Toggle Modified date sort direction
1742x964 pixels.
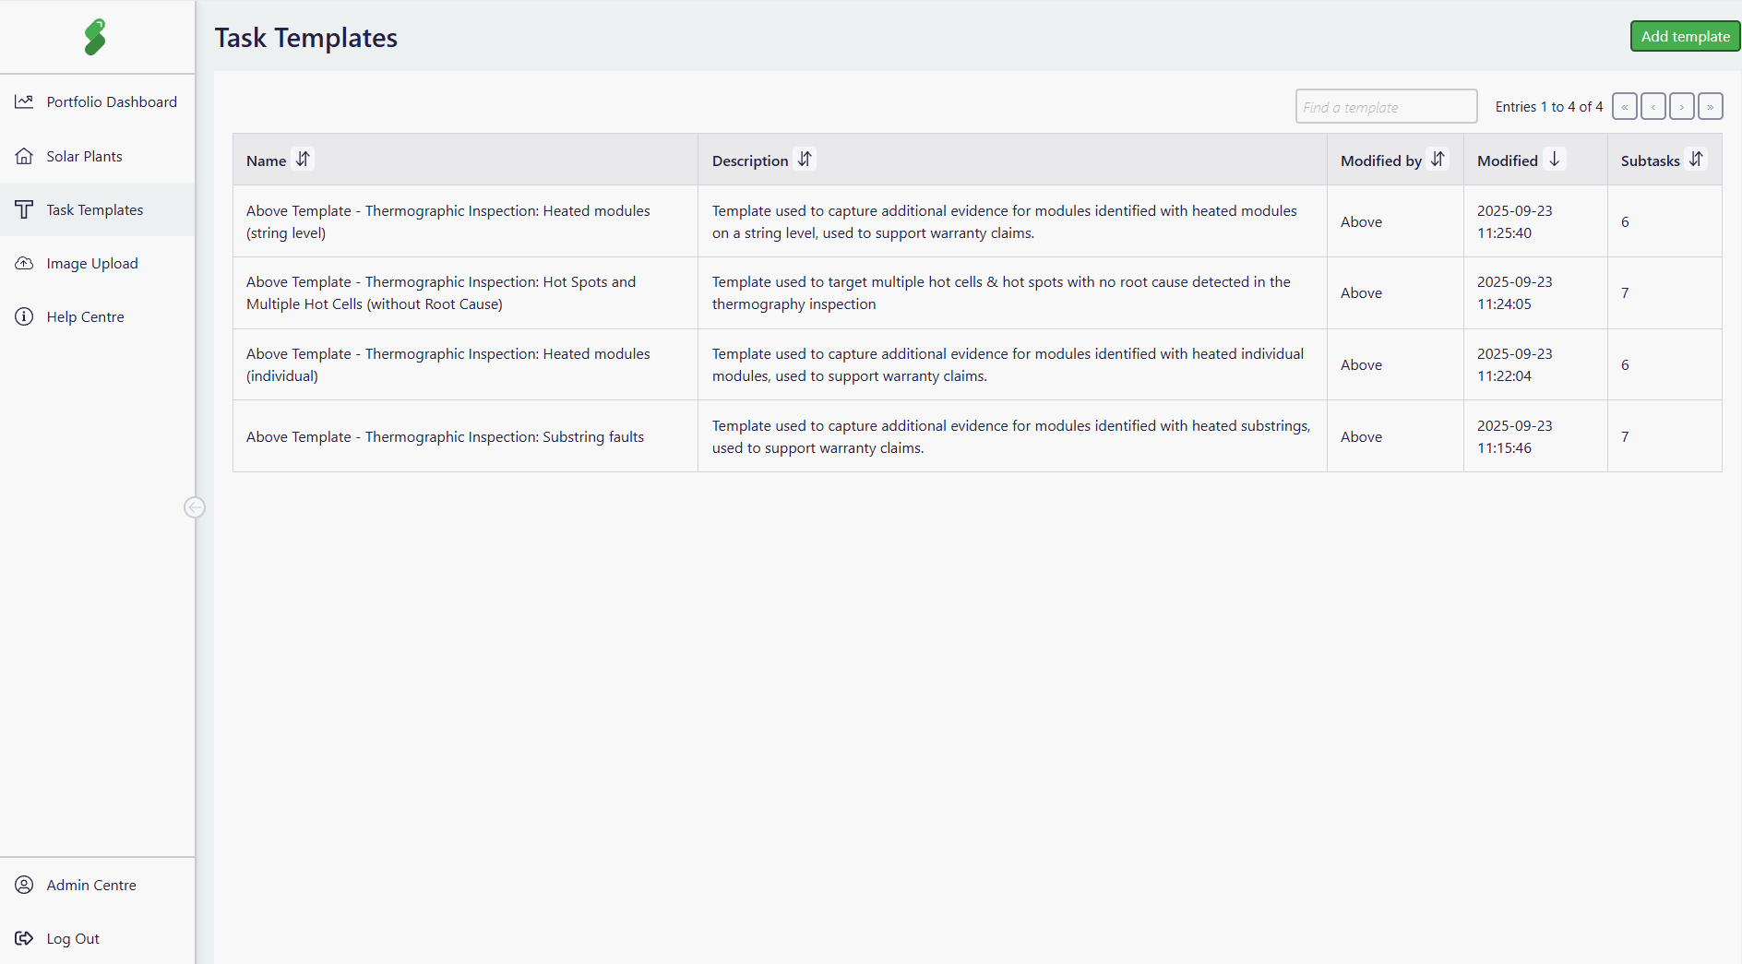[1555, 160]
